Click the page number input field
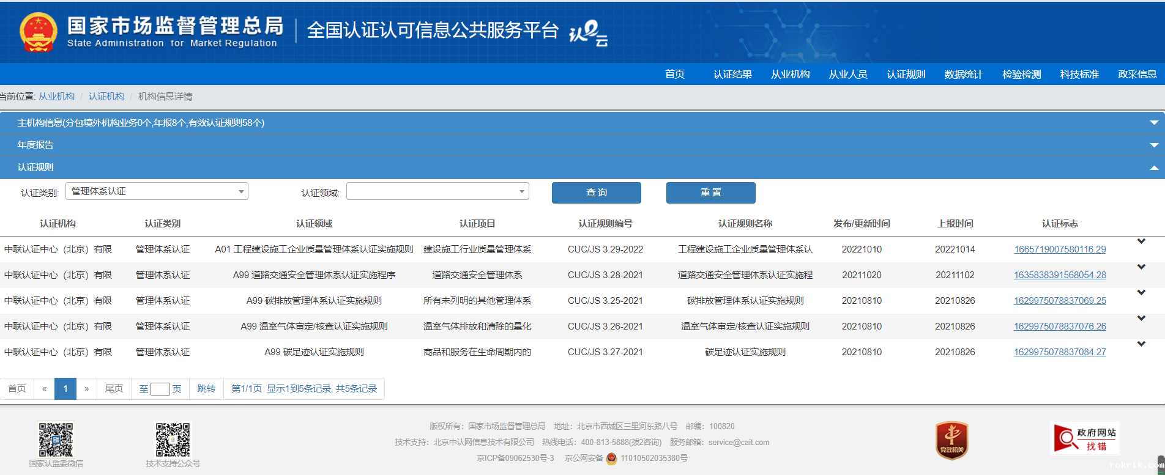1165x475 pixels. 160,389
